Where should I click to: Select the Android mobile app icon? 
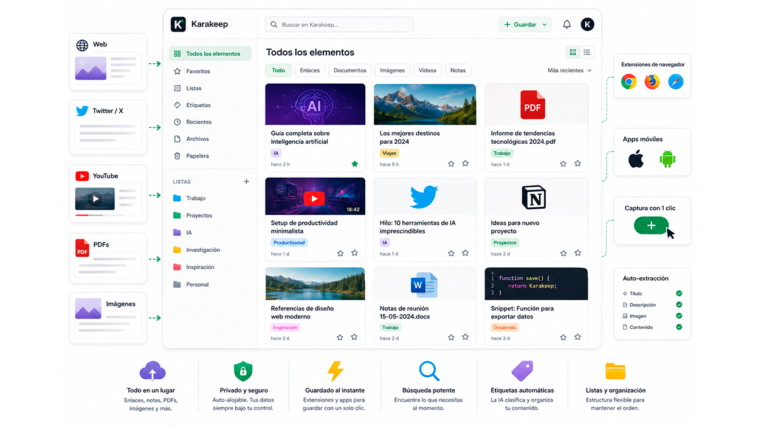coord(667,160)
